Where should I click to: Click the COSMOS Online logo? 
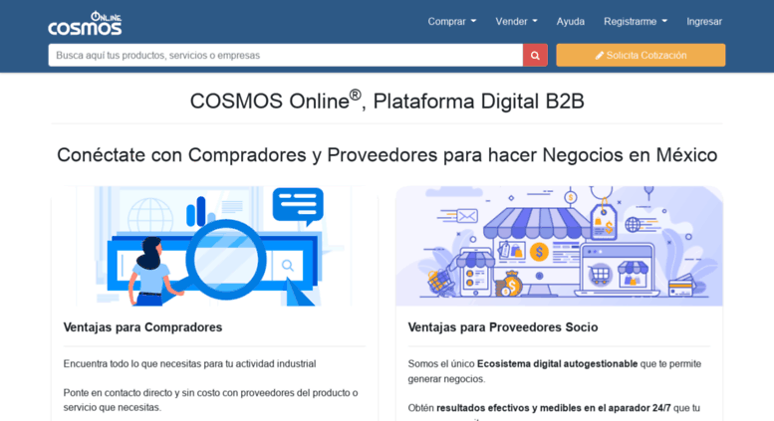(85, 23)
